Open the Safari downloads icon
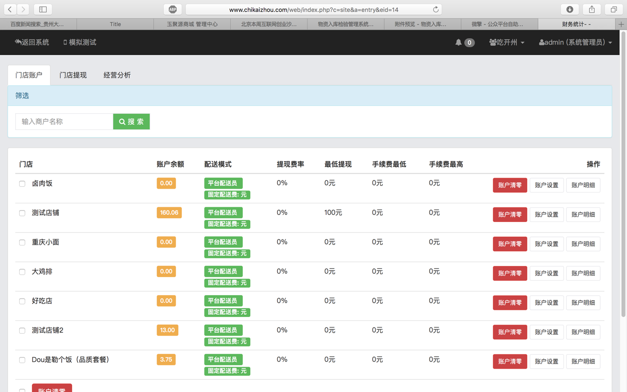The image size is (627, 392). point(570,10)
